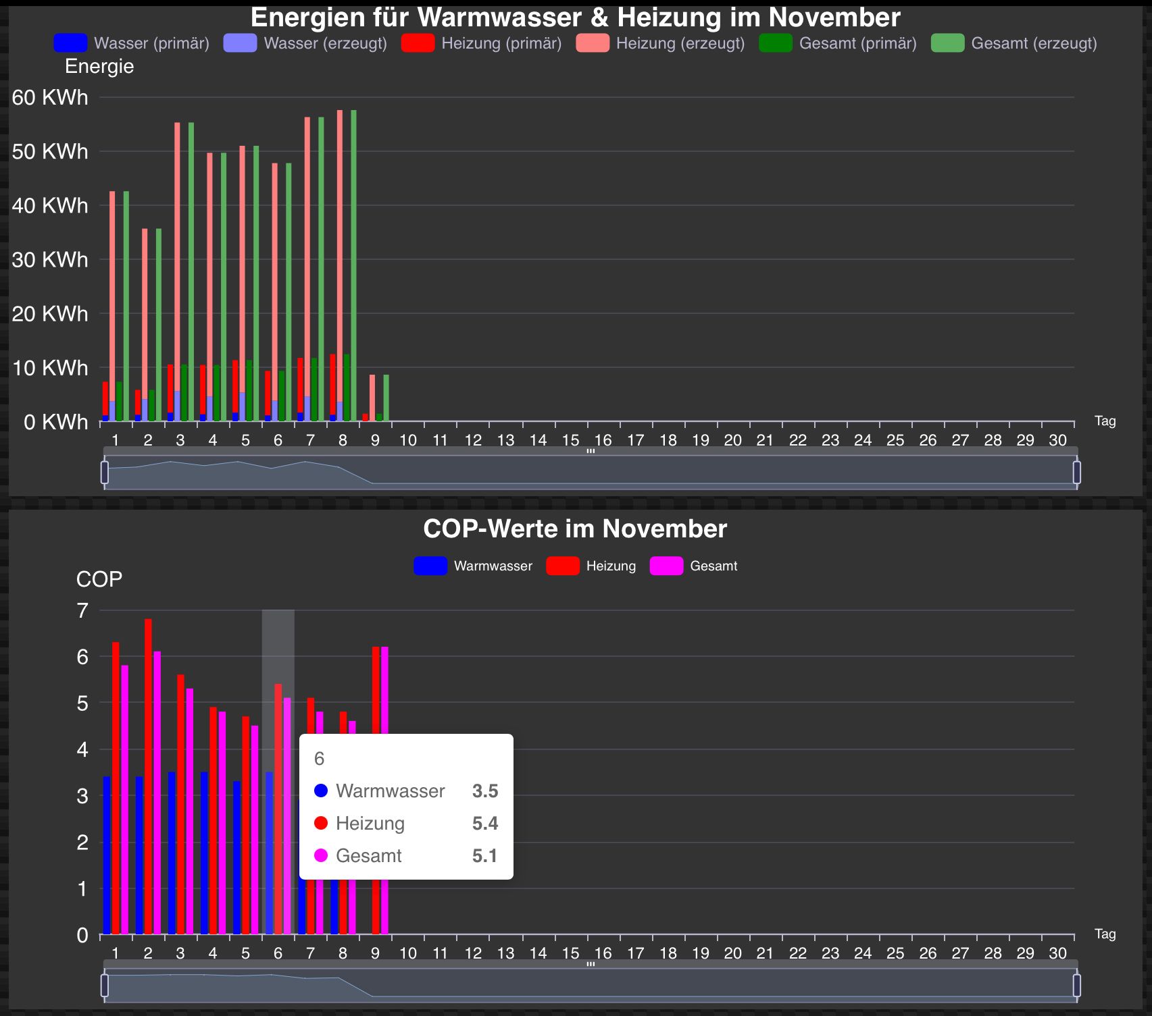1152x1016 pixels.
Task: Click left zoom handle of energy chart slider
Action: pos(105,472)
